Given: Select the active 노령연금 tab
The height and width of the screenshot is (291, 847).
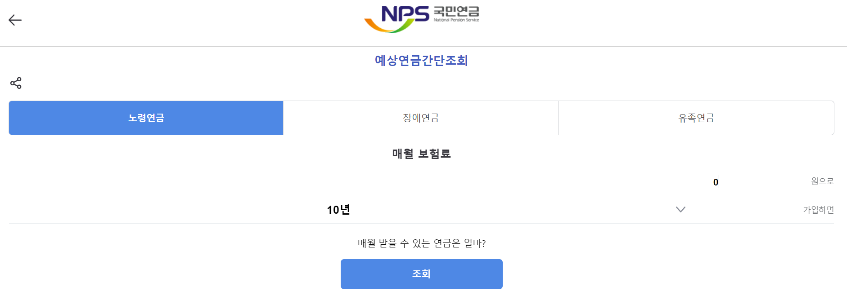Looking at the screenshot, I should [x=145, y=118].
